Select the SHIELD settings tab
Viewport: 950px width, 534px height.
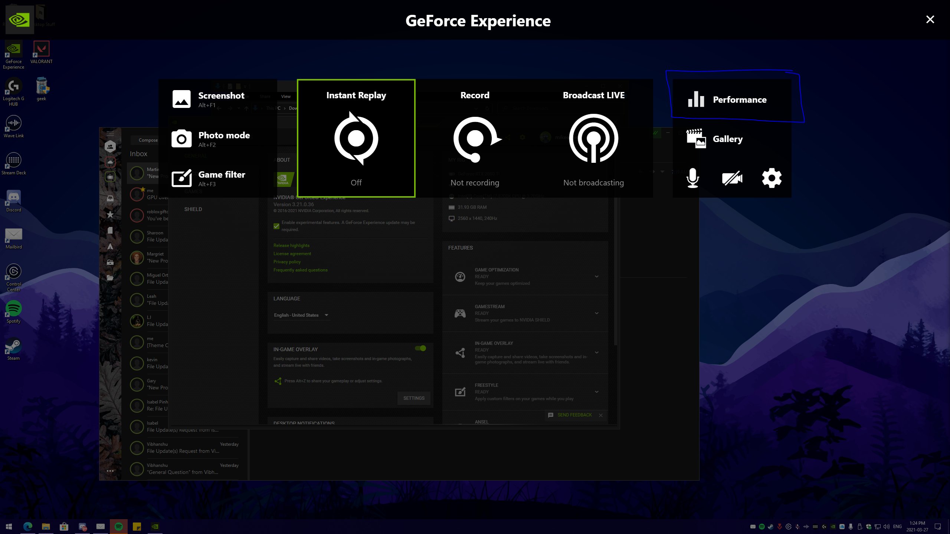(193, 209)
